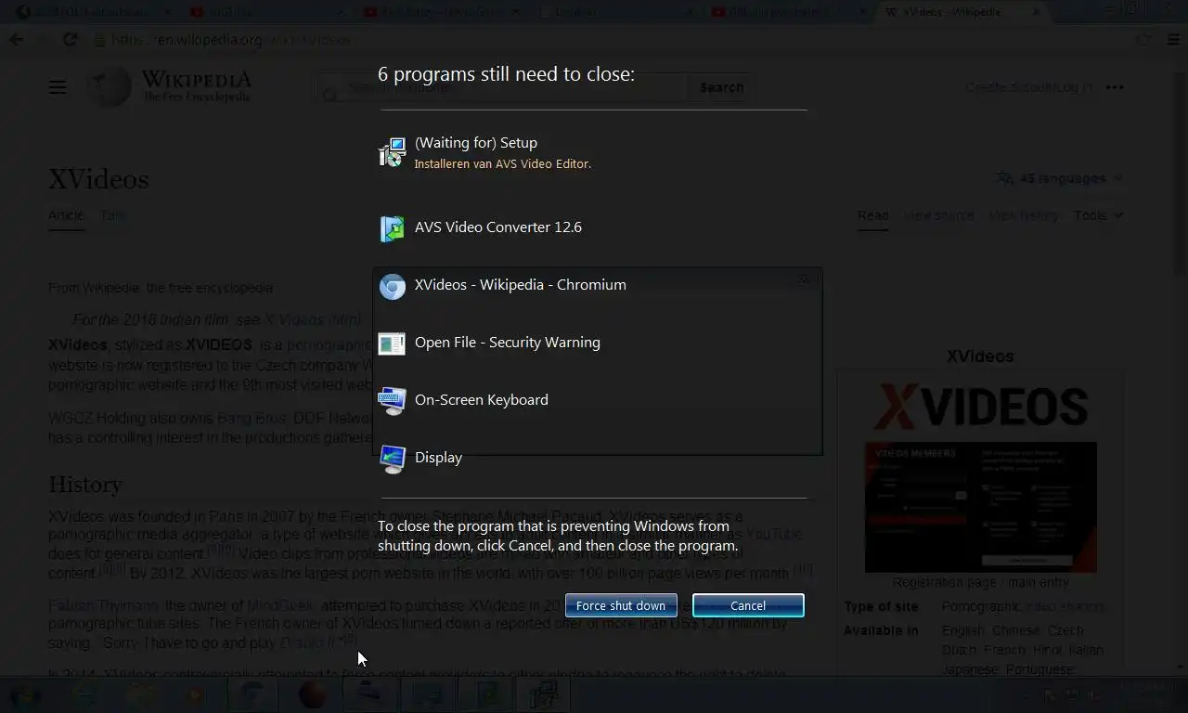1188x713 pixels.
Task: Select the Open File Security Warning icon
Action: 393,344
